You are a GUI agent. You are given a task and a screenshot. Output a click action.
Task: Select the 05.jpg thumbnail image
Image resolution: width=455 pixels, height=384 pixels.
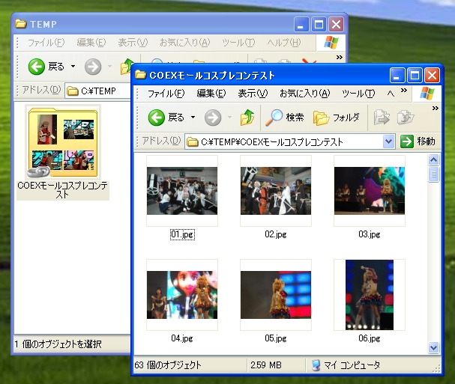[276, 295]
